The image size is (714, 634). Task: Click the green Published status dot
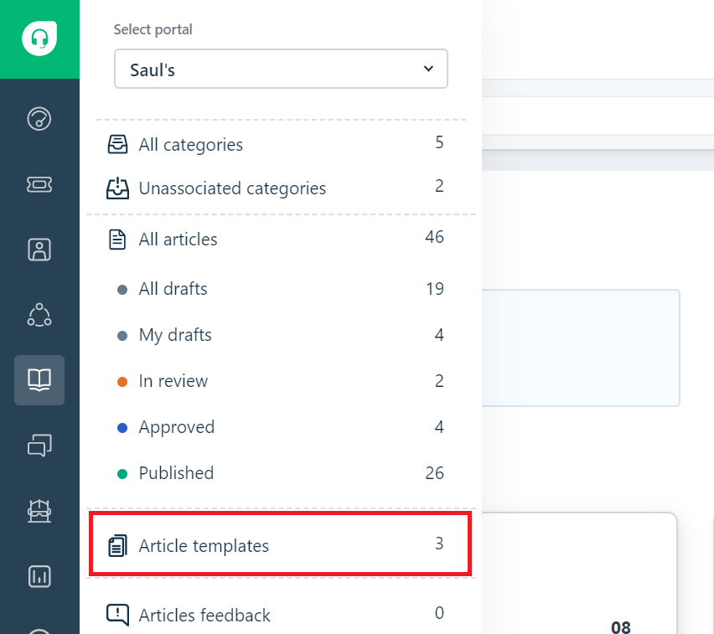(x=122, y=474)
